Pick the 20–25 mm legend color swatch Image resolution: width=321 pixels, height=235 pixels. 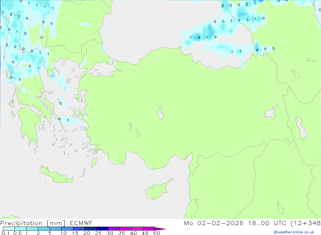pyautogui.click(x=91, y=229)
